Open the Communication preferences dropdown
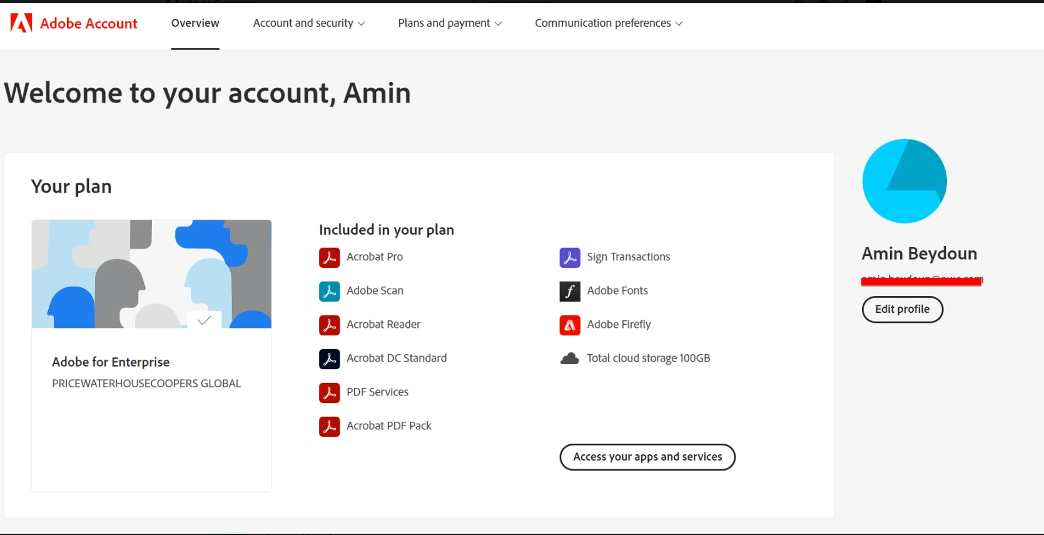1044x535 pixels. point(609,23)
